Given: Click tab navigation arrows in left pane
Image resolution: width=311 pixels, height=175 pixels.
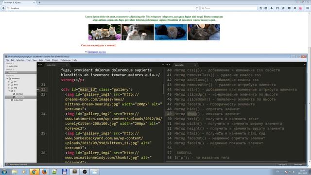Looking at the screenshot, I should [40, 65].
